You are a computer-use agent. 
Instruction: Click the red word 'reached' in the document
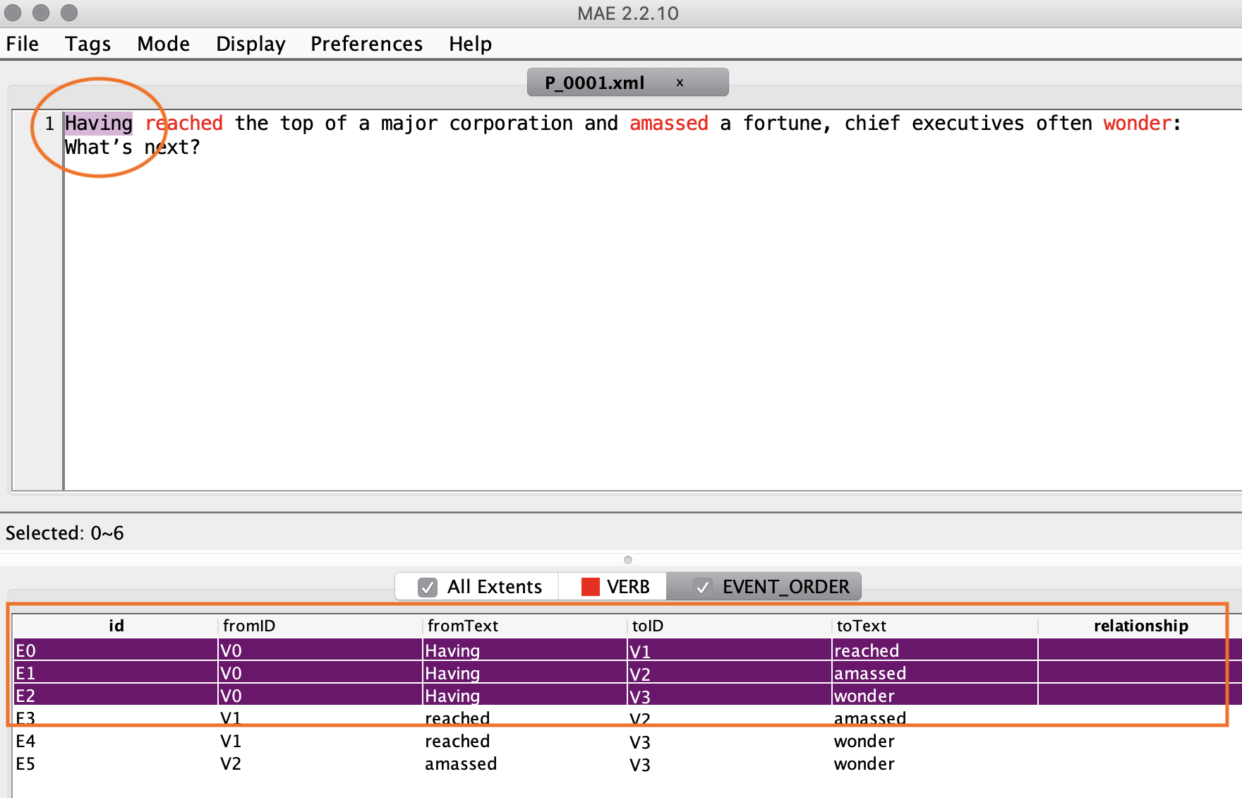[x=184, y=124]
